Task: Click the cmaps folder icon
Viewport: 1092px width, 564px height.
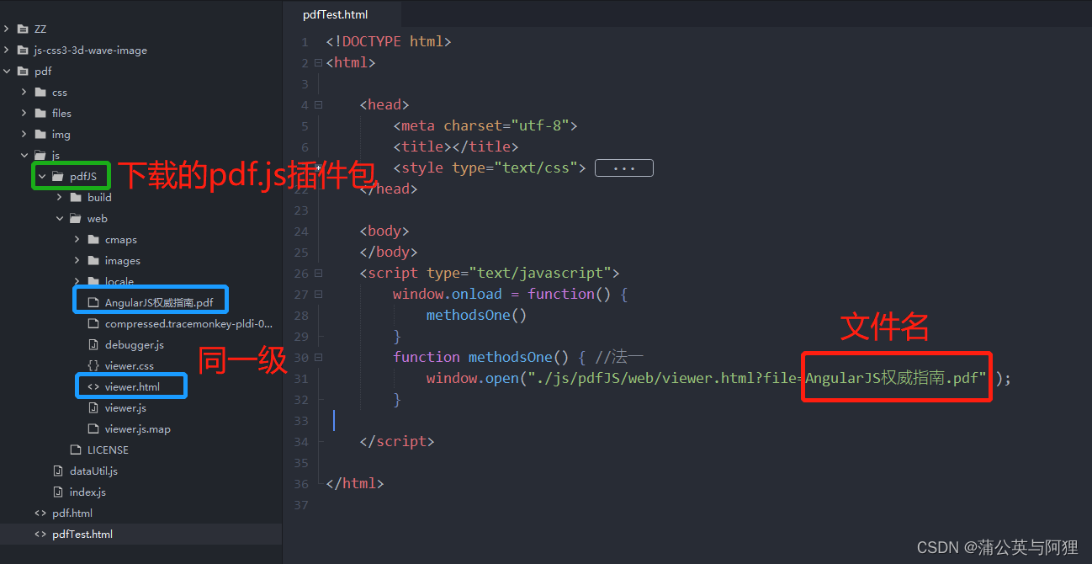Action: (93, 239)
